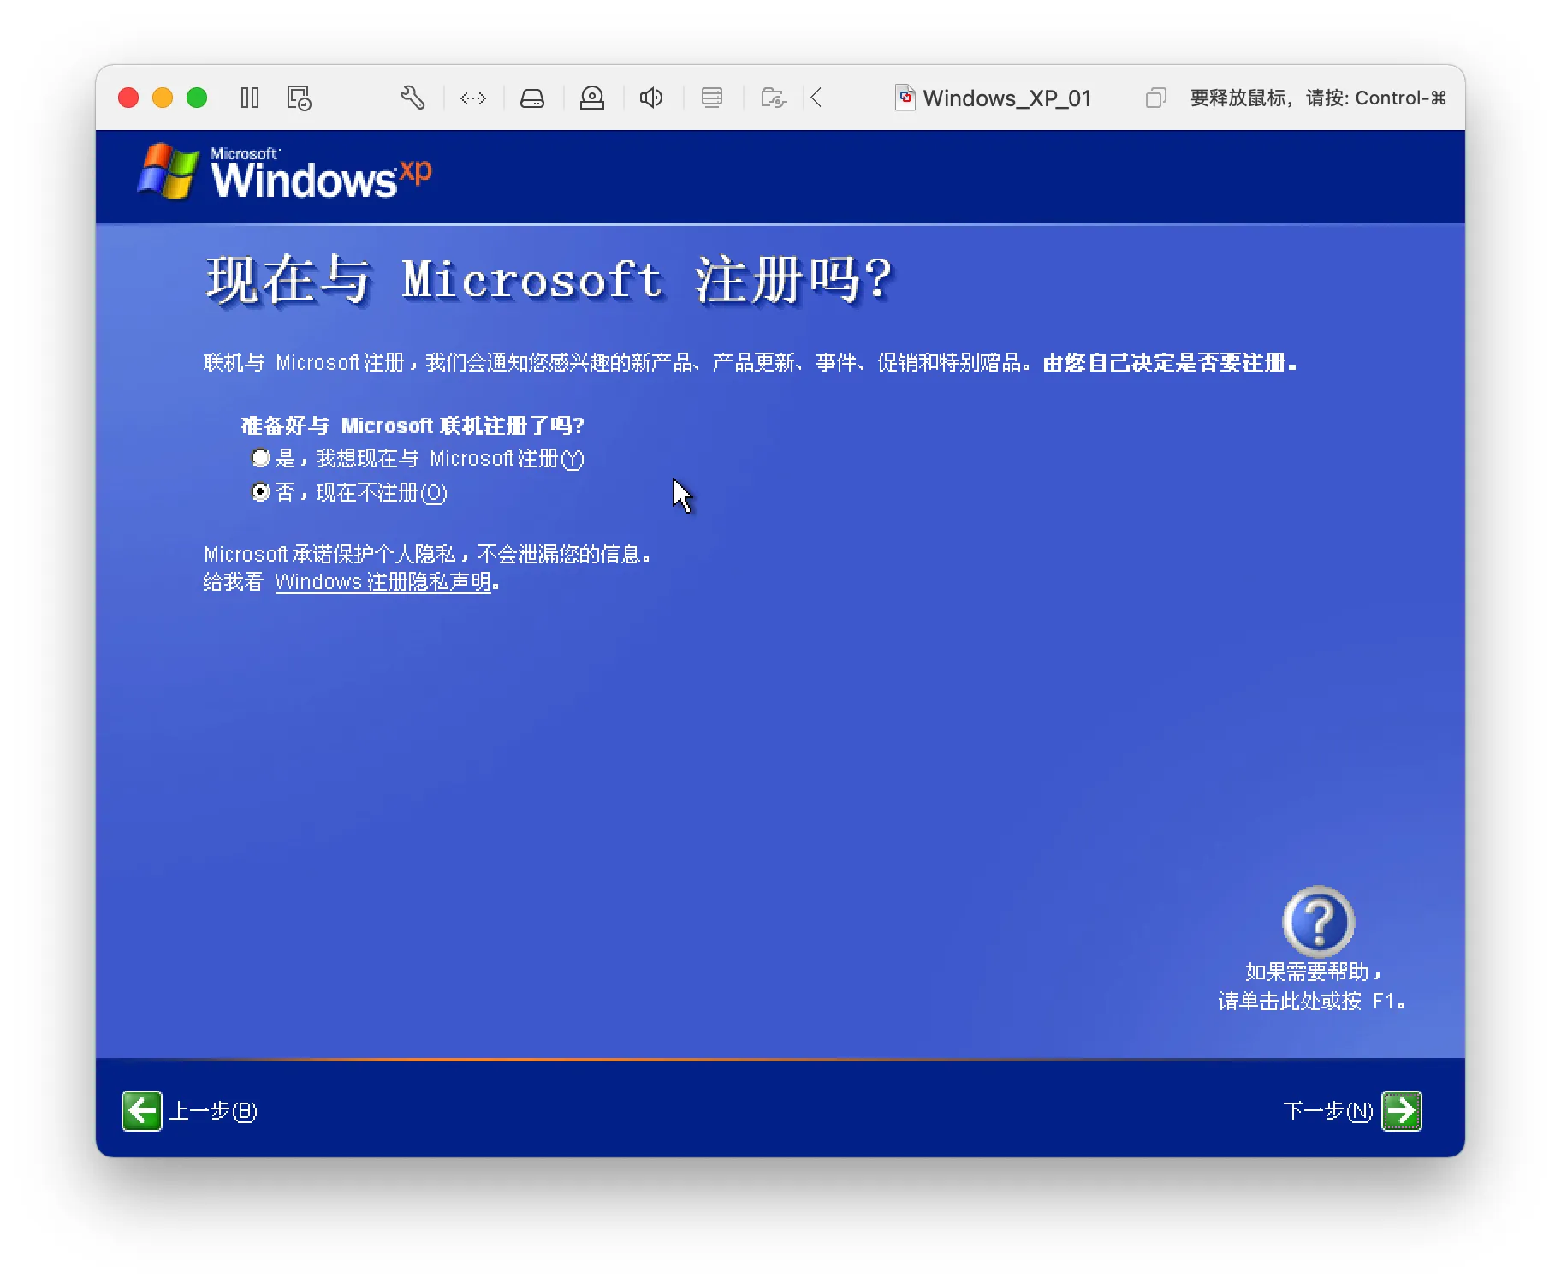Viewport: 1561px width, 1284px height.
Task: Pause the virtual machine
Action: point(250,98)
